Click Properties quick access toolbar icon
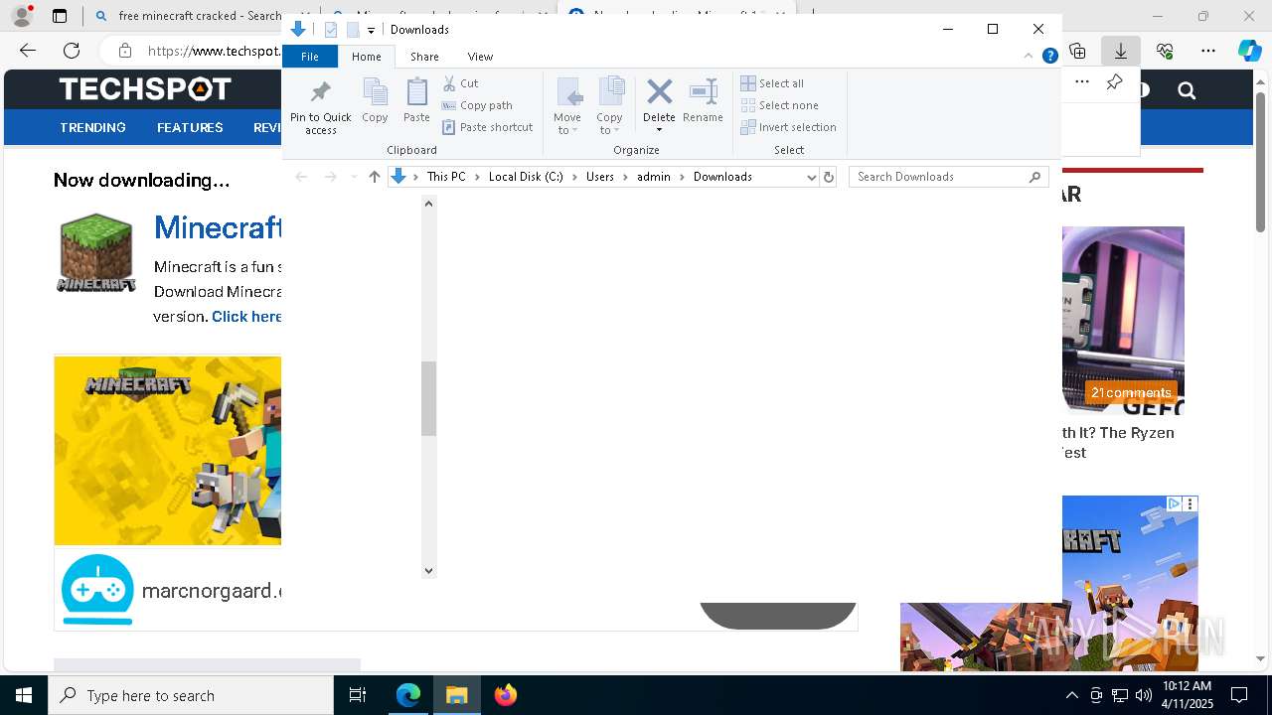This screenshot has height=715, width=1272. [332, 30]
